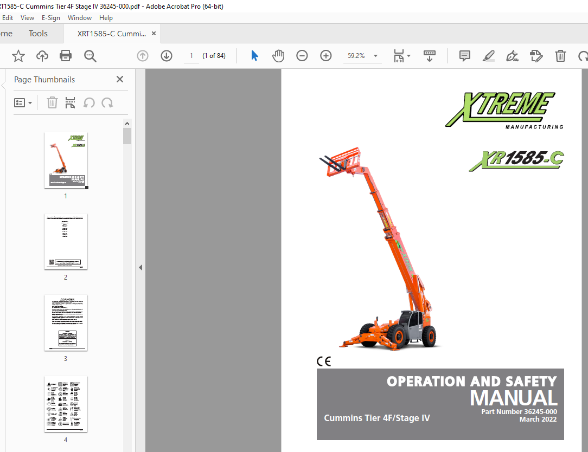Screen dimensions: 588x452
Task: Collapse the navigation pane with left arrow
Action: 140,268
